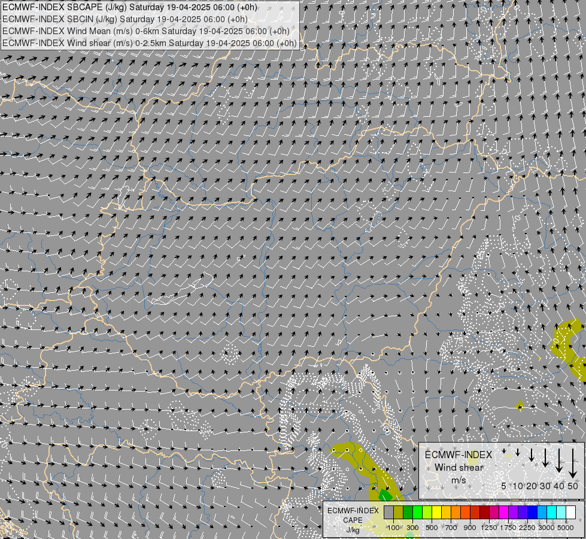
Task: Pick the lime yellow-green swatch in CAPE legend
Action: [x=427, y=513]
